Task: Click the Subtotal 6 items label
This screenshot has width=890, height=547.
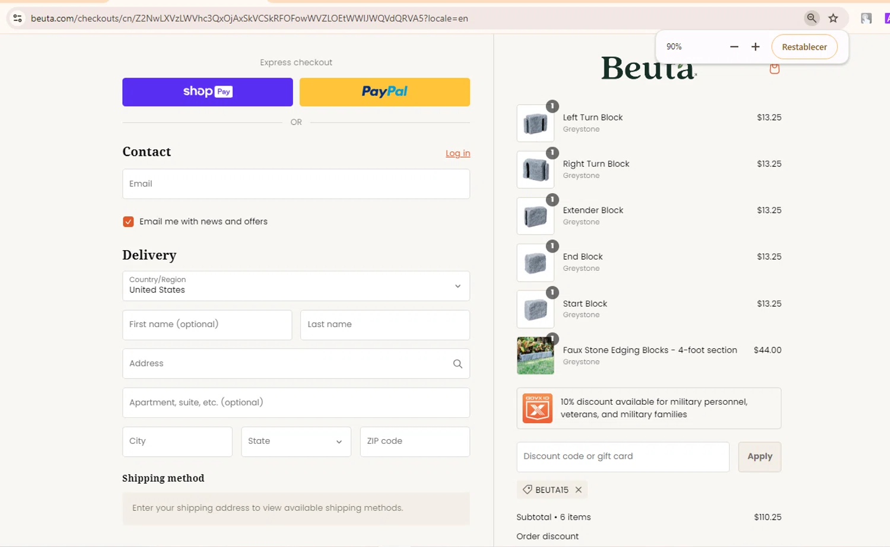Action: pos(554,517)
